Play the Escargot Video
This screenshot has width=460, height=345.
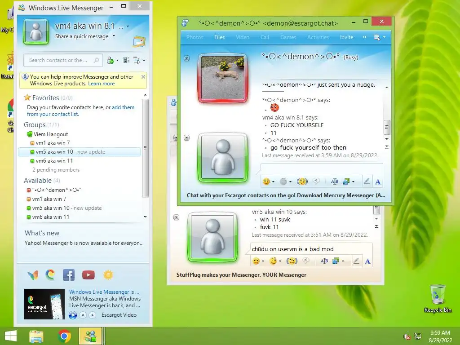point(73,315)
